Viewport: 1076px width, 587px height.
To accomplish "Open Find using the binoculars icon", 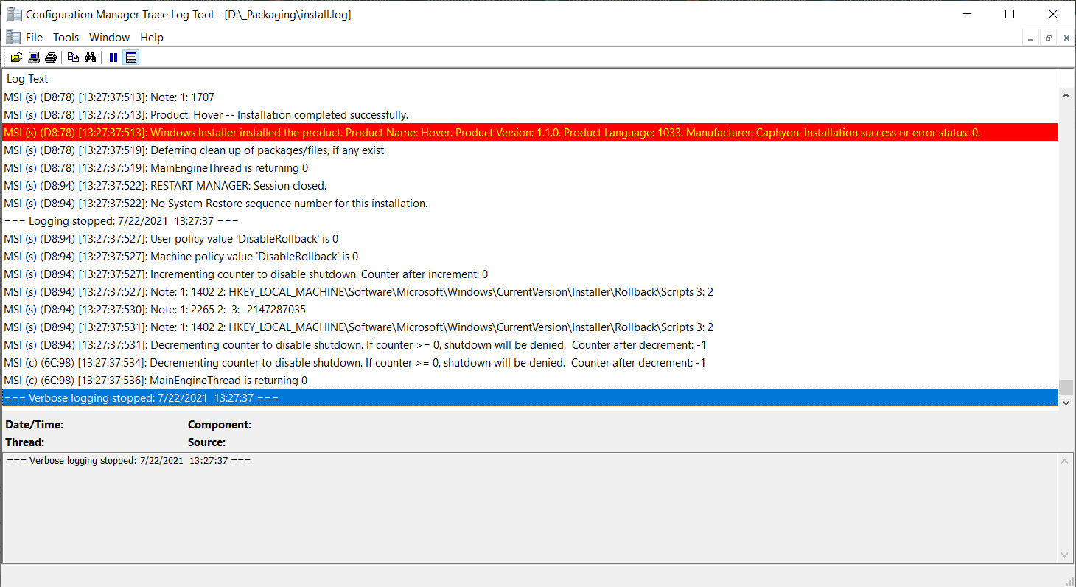I will point(90,58).
